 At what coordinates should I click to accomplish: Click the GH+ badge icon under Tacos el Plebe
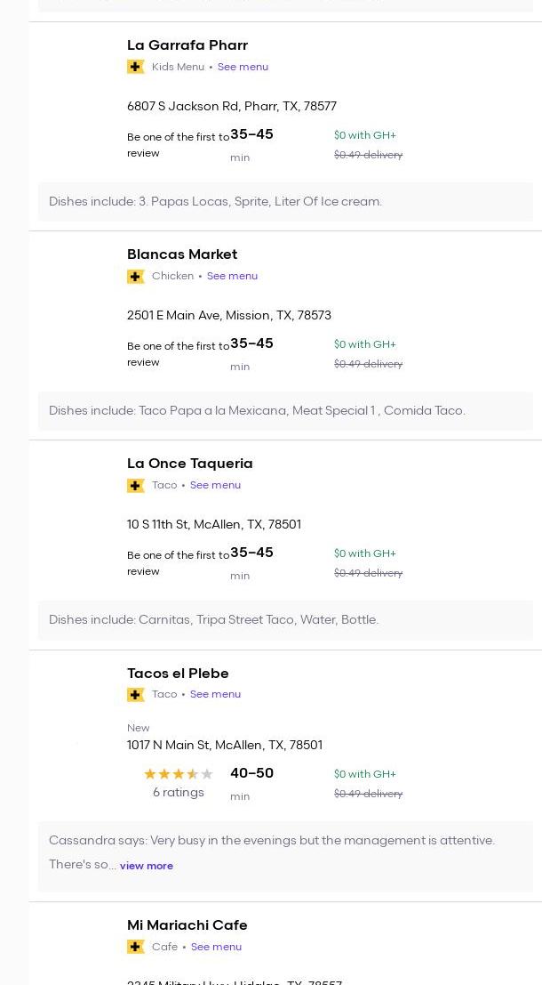pos(135,695)
